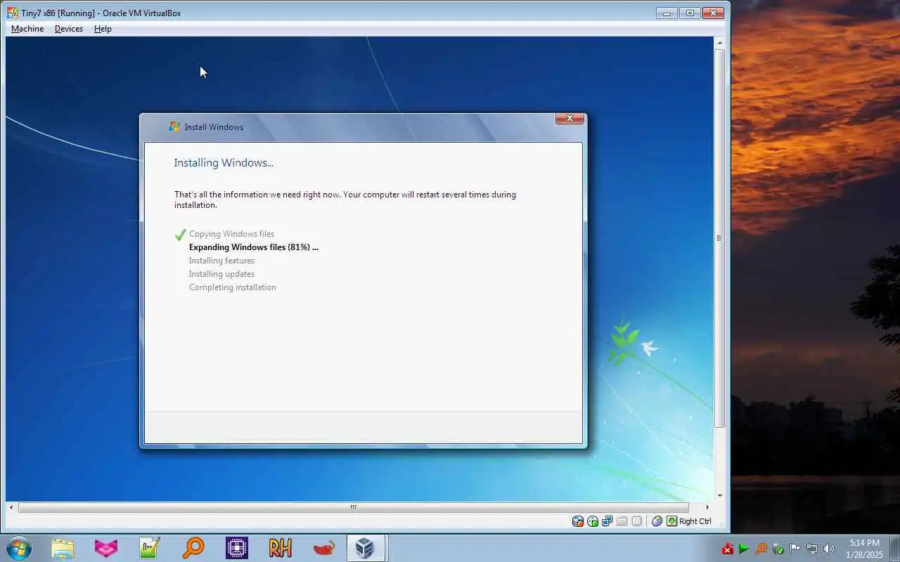Open the Machine menu in VirtualBox
This screenshot has width=900, height=562.
tap(27, 29)
